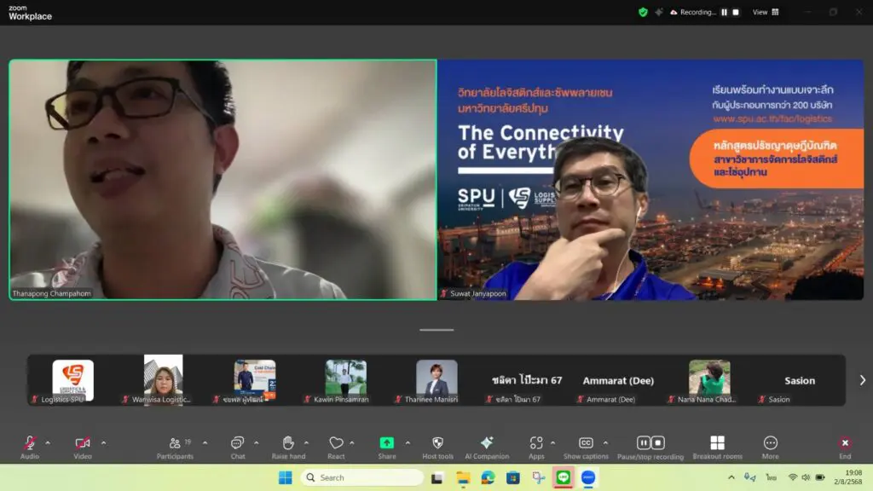
Task: Click the cloud Recording indicator
Action: [693, 12]
